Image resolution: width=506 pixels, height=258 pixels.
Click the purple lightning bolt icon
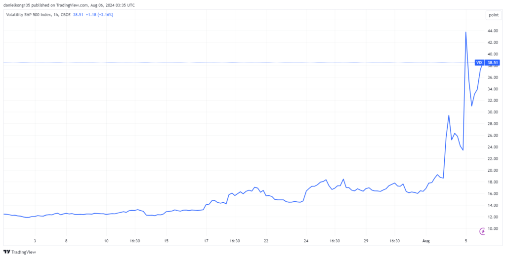[483, 231]
